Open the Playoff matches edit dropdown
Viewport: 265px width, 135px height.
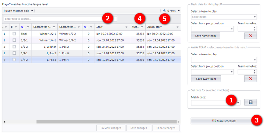click(19, 11)
